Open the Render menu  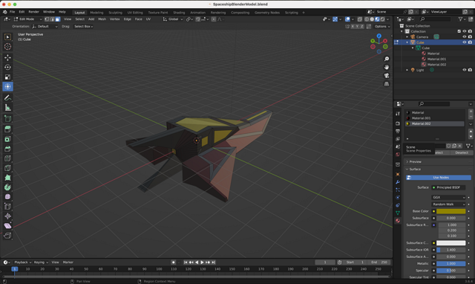point(33,12)
